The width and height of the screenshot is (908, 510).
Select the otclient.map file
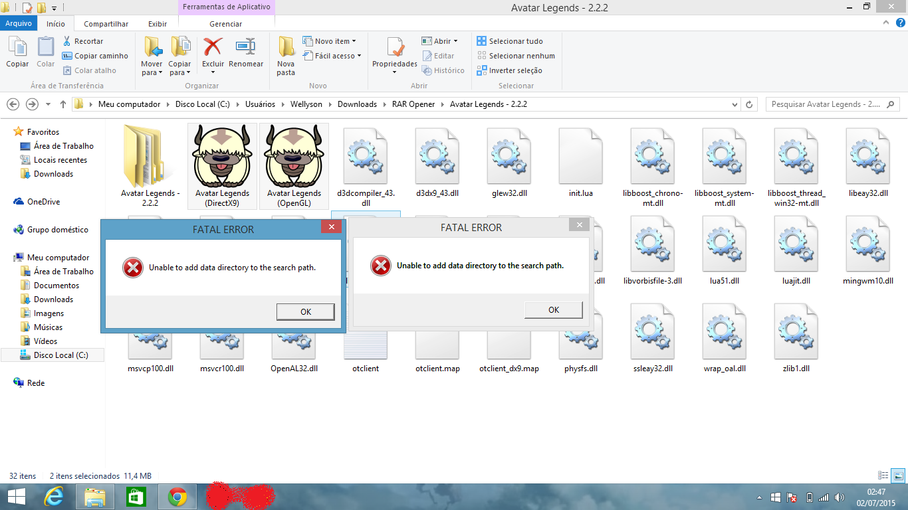tap(437, 352)
